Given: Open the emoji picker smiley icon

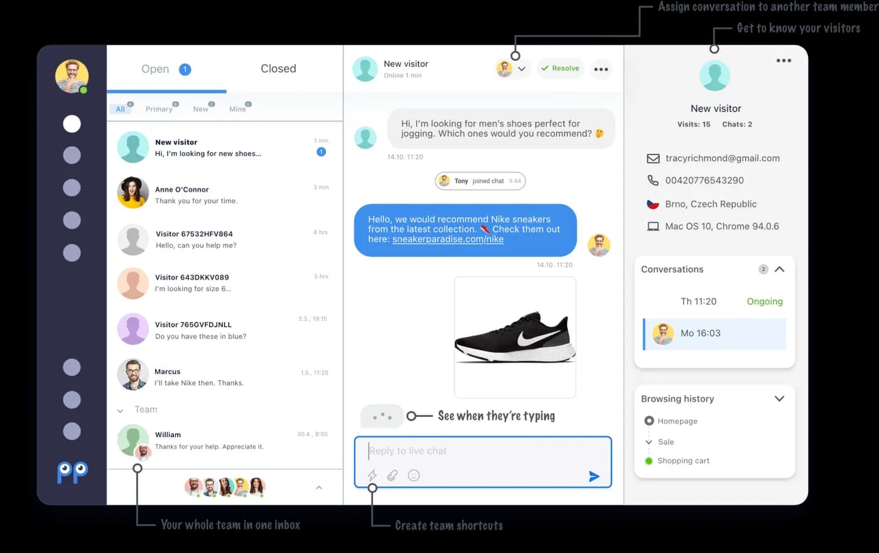Looking at the screenshot, I should [x=414, y=475].
